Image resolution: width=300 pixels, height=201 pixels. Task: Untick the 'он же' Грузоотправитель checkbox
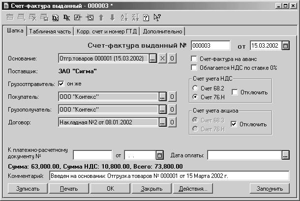61,83
